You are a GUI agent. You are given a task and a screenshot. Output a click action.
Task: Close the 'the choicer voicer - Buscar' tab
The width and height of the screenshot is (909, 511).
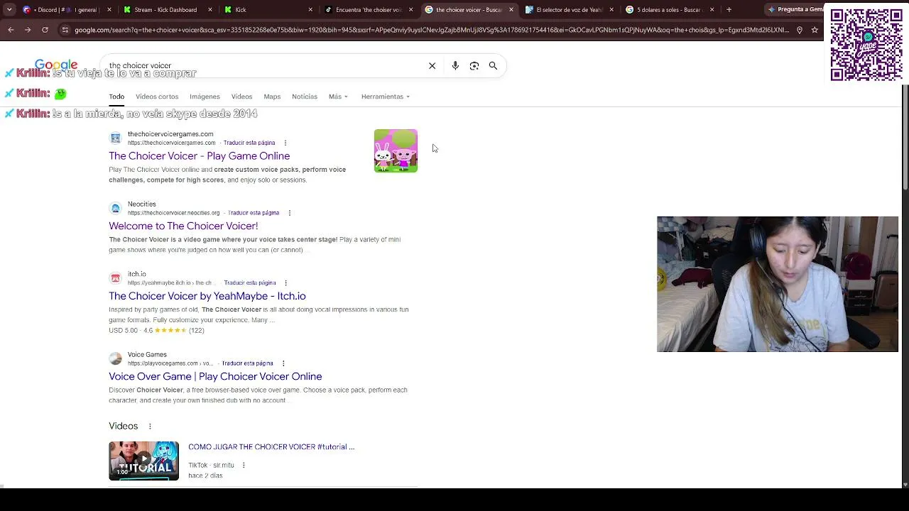click(x=511, y=10)
